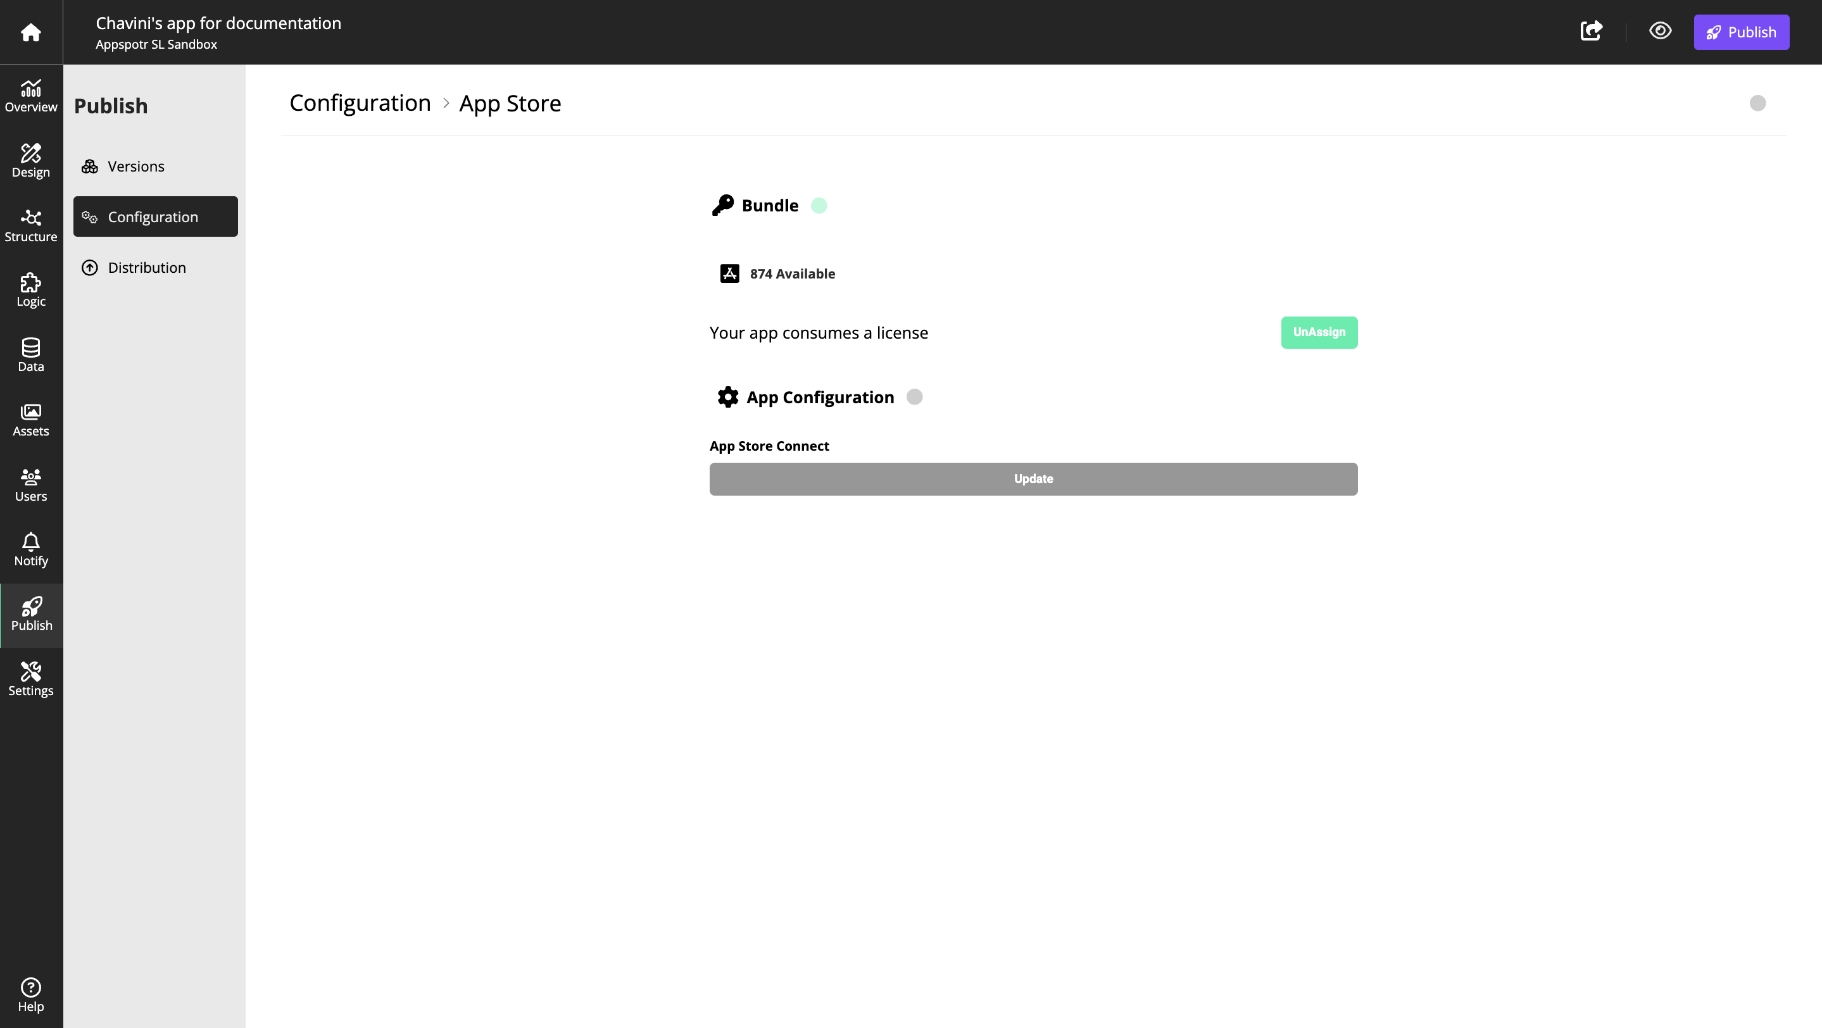Screen dimensions: 1822x1028
Task: Open Distribution menu item
Action: [156, 267]
